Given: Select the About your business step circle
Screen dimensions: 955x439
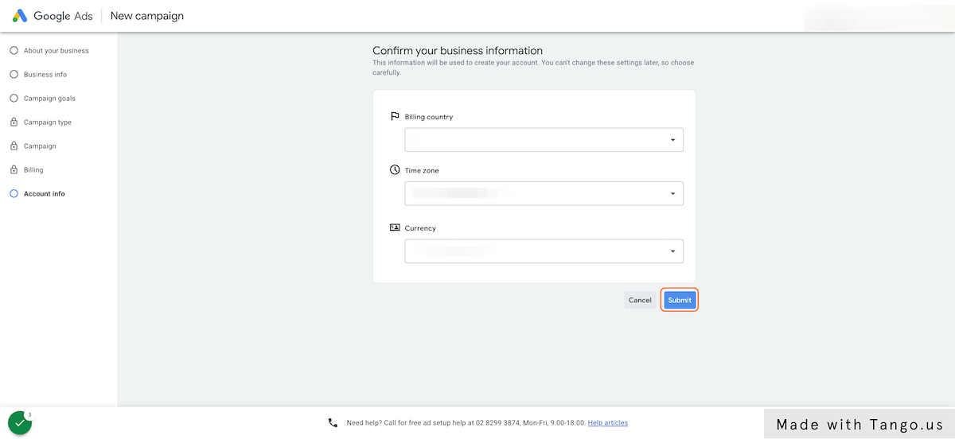Looking at the screenshot, I should click(14, 51).
